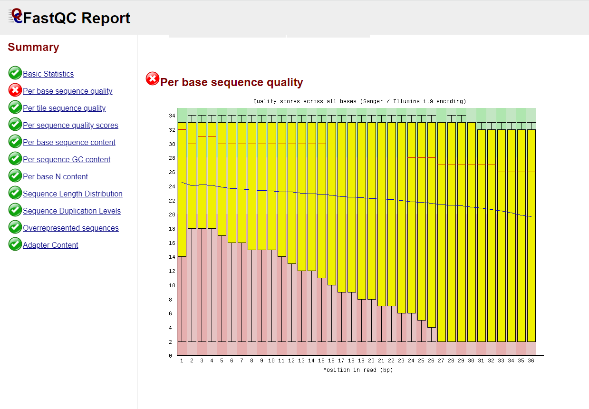The height and width of the screenshot is (409, 589).
Task: Click the y-axis value 34
Action: [171, 116]
